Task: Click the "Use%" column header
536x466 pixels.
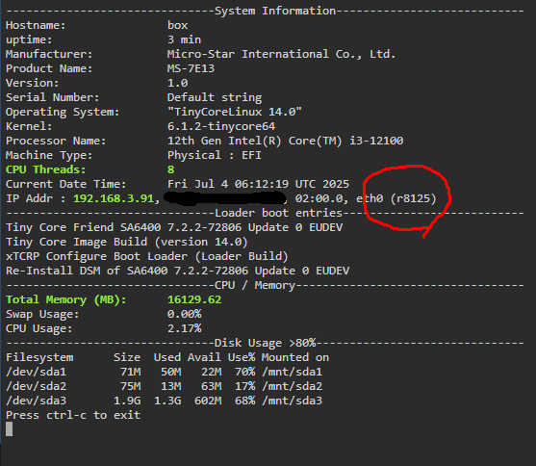Action: coord(242,357)
